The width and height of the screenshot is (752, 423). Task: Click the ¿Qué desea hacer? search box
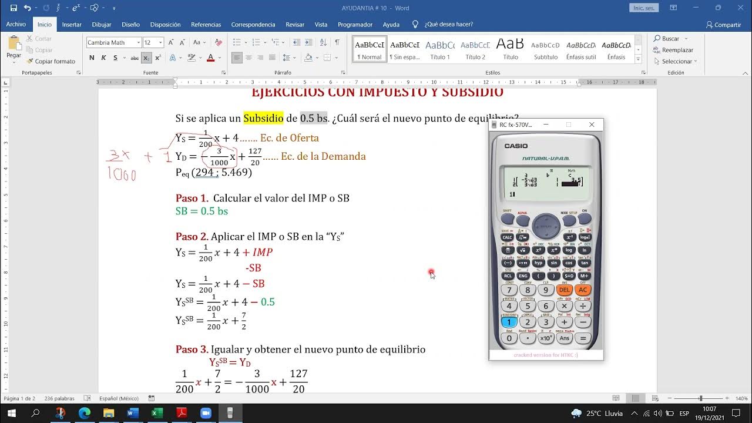442,25
